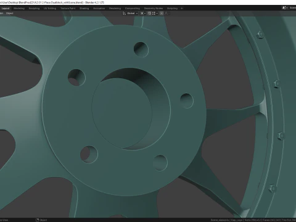Toggle proportional editing button

click(162, 14)
